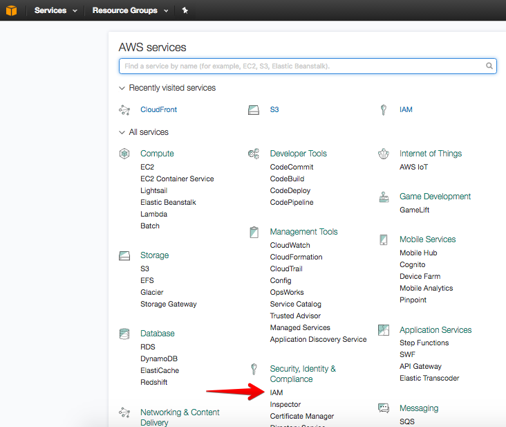Viewport: 506px width, 427px height.
Task: Open AWS IoT
Action: click(x=413, y=167)
